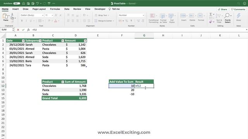Open the Comments pane
248x139 pixels.
click(238, 9)
